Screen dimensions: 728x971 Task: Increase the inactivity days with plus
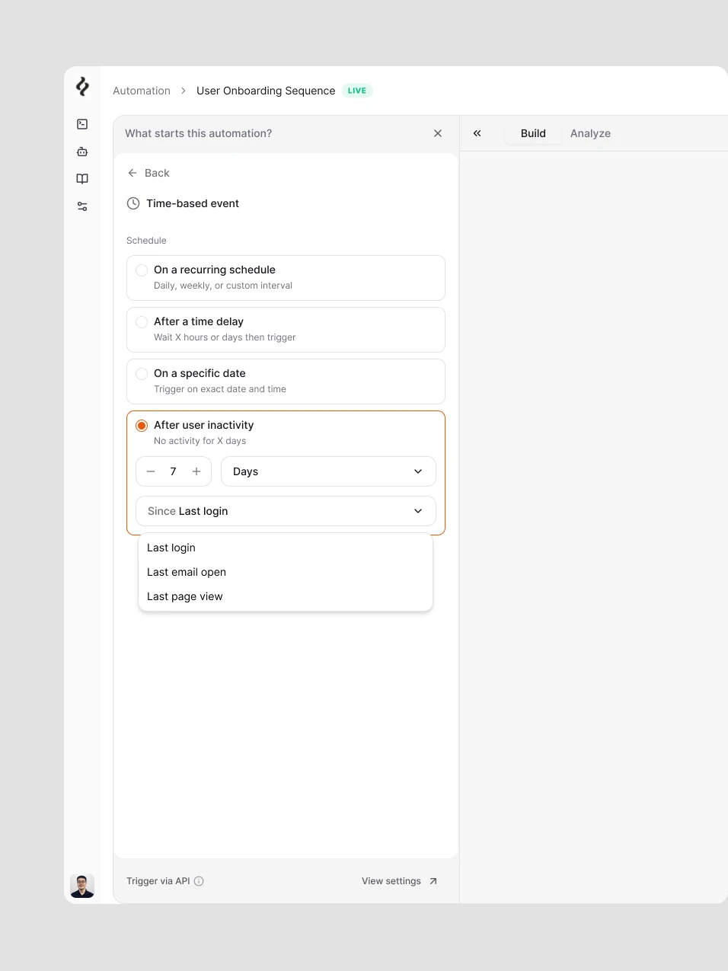pyautogui.click(x=196, y=471)
